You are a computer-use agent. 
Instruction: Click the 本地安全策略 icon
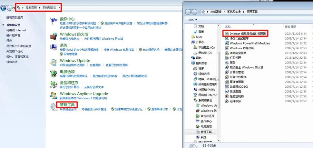click(227, 53)
